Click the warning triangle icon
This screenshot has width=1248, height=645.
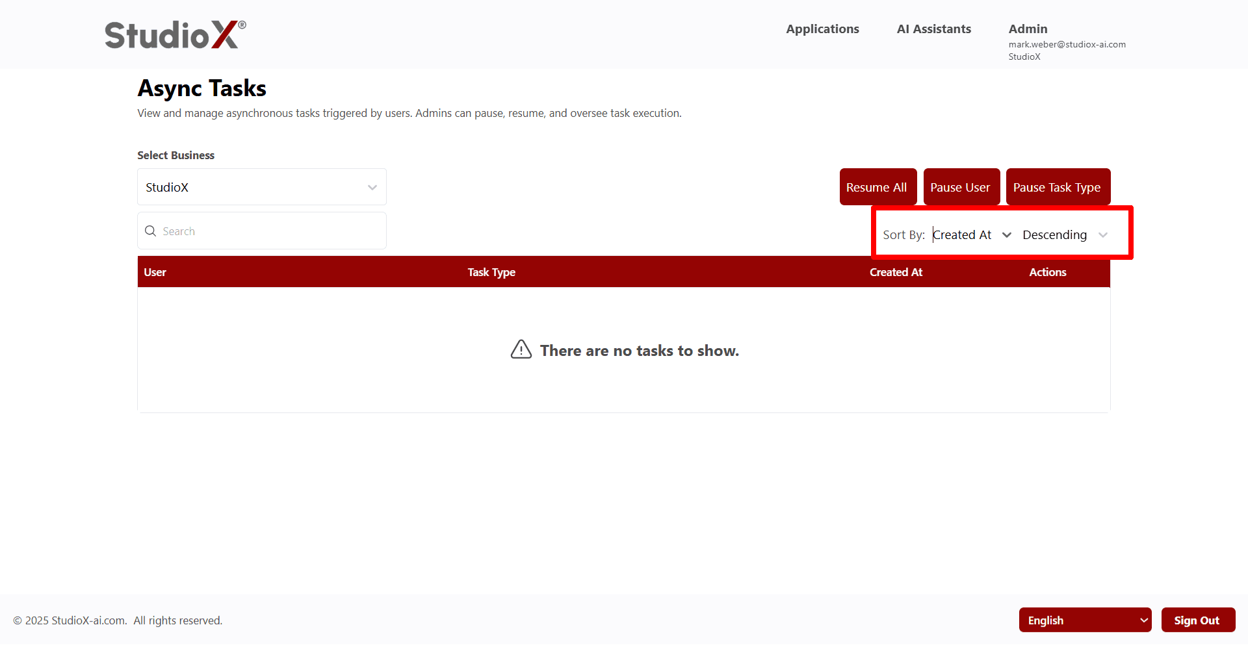tap(521, 350)
